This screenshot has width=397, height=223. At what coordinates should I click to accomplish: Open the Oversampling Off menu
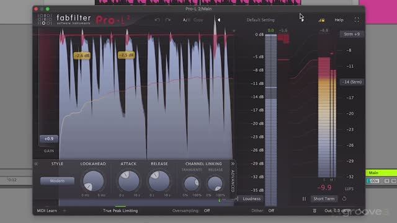pyautogui.click(x=207, y=211)
